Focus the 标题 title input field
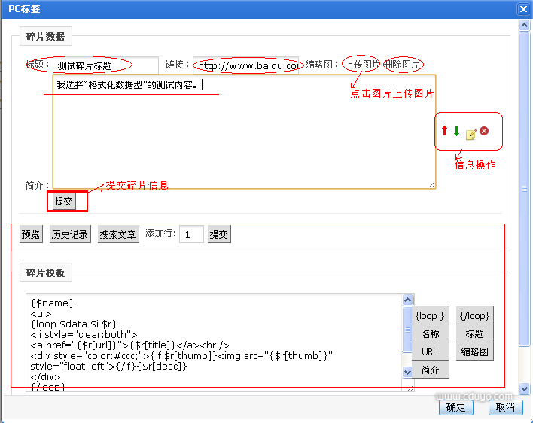 coord(105,65)
